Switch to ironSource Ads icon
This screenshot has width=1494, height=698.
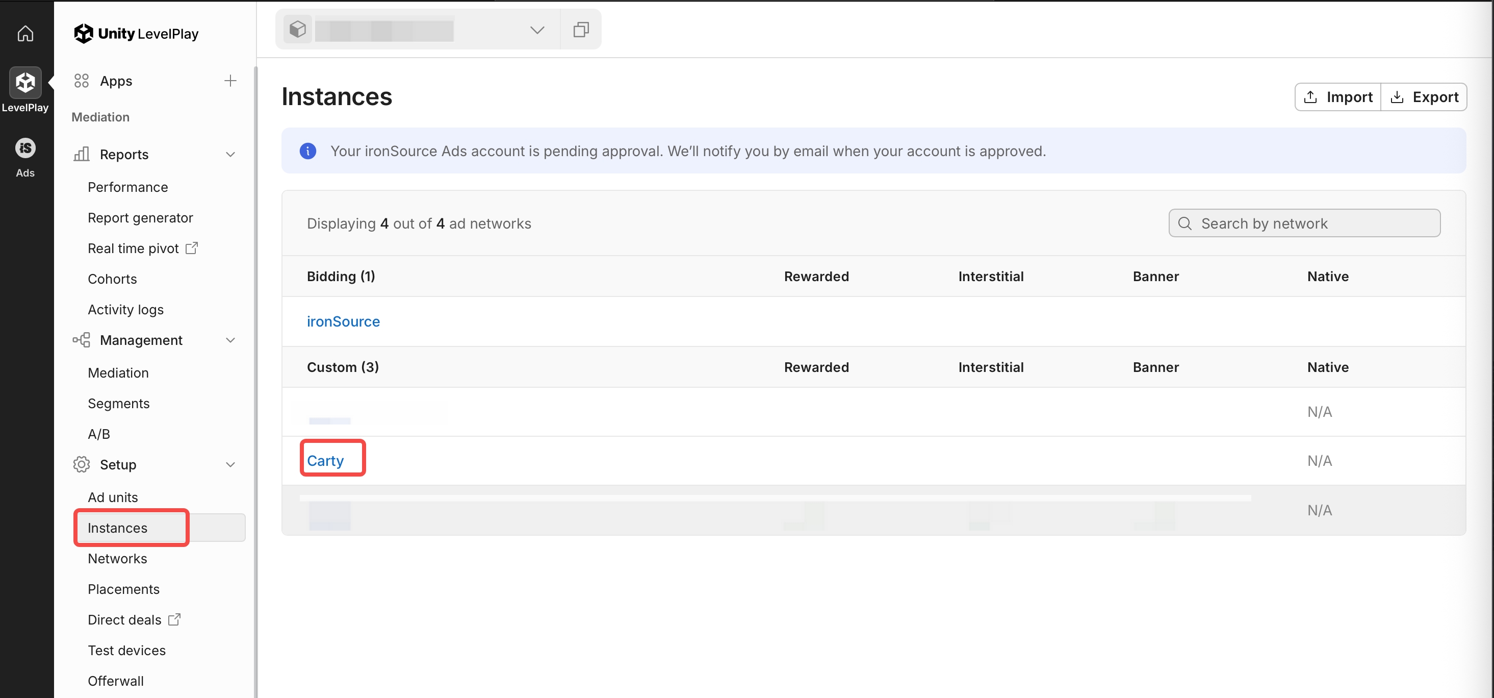pos(25,148)
